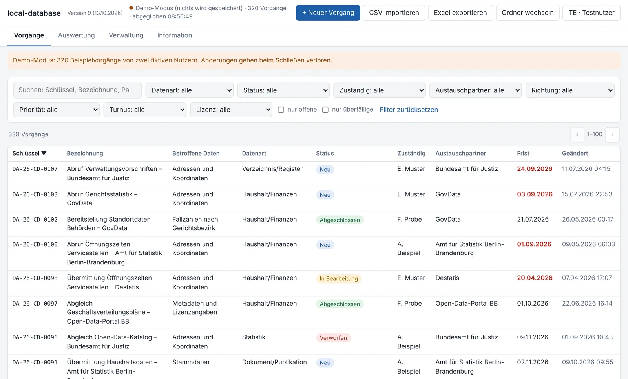Open the Verwaltung tab
628x379 pixels.
click(126, 35)
